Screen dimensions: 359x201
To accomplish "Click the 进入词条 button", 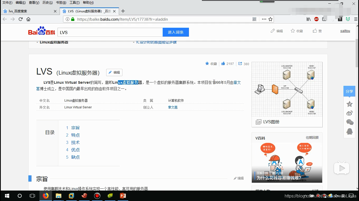I will (176, 32).
